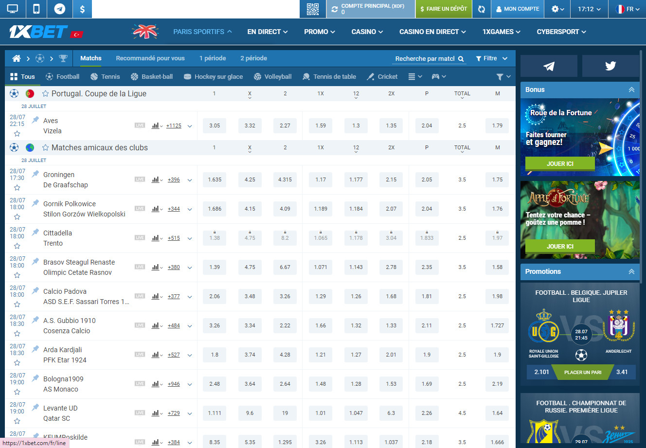
Task: Pin the Cittadella vs Trento match
Action: click(x=36, y=232)
